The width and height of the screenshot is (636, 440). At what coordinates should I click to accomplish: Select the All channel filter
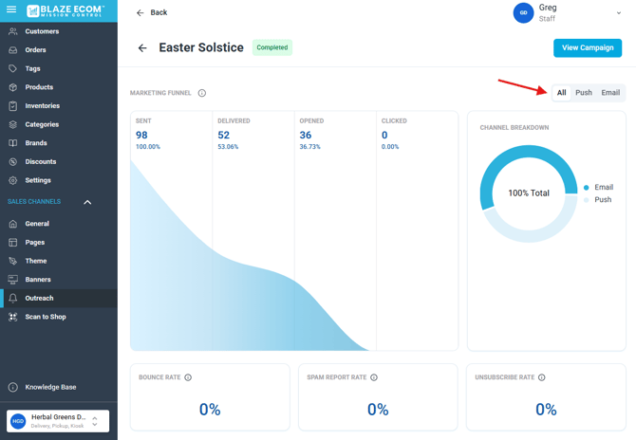(x=561, y=93)
